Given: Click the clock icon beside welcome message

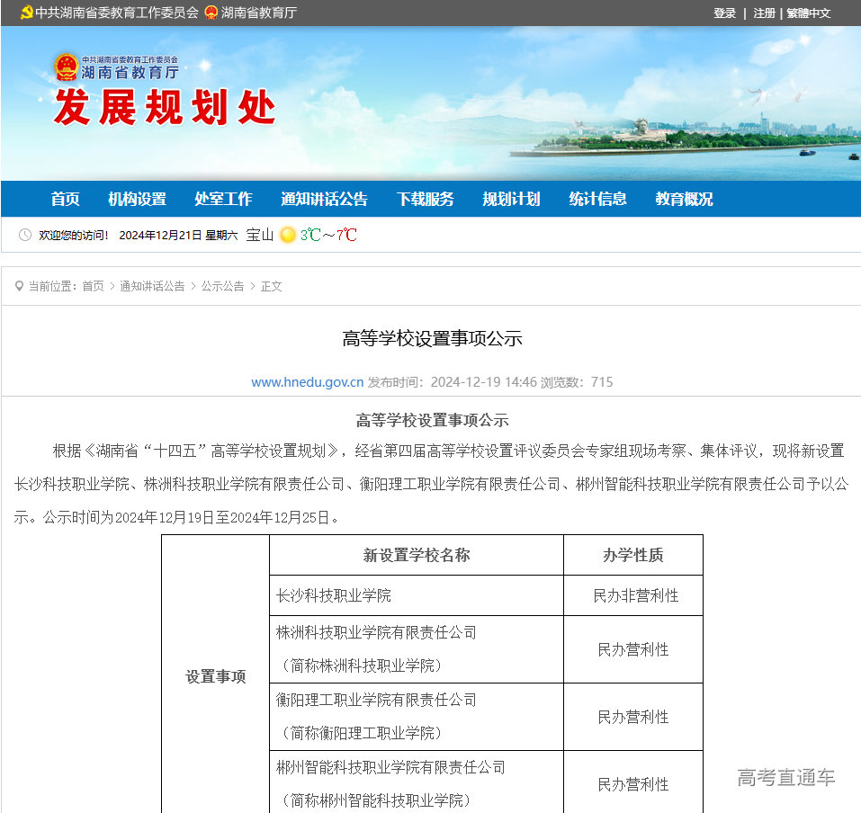Looking at the screenshot, I should pyautogui.click(x=24, y=235).
